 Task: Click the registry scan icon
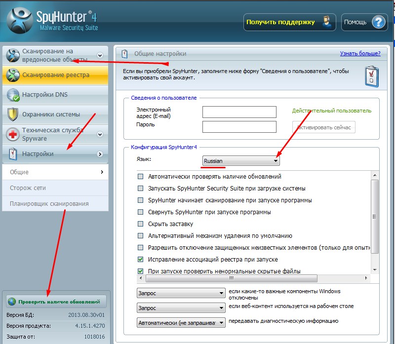pos(13,75)
